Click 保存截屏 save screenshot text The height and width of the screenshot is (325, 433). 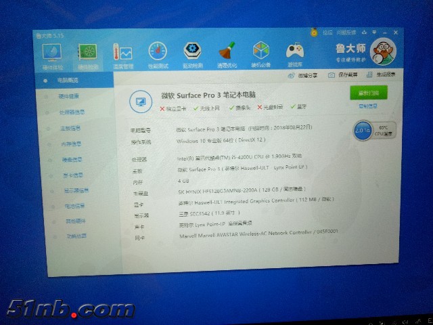348,75
